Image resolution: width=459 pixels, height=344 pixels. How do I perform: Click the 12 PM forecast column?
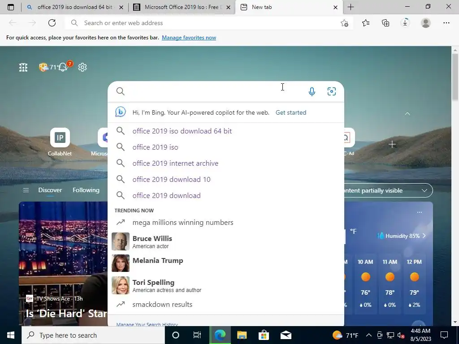[414, 284]
